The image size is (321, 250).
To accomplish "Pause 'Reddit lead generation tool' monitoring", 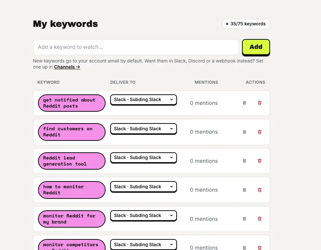I will [244, 161].
